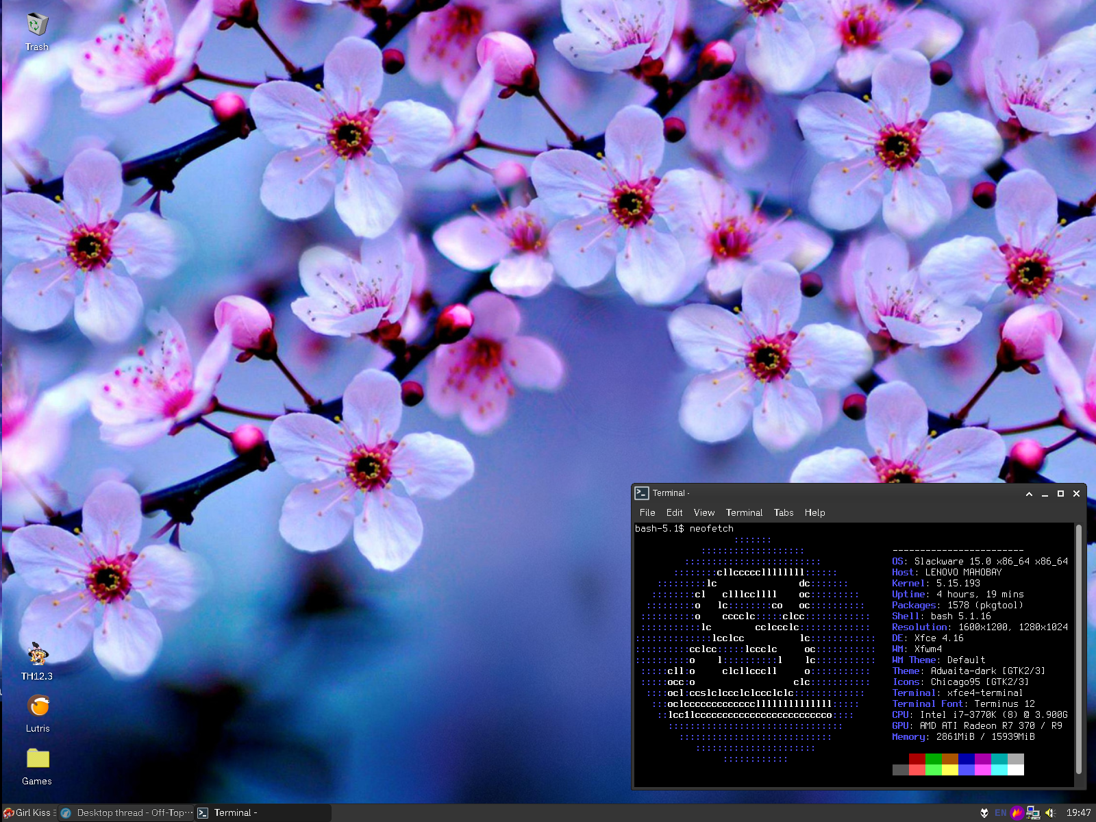Switch to Desktop thread browser window
This screenshot has height=822, width=1096.
click(x=127, y=813)
